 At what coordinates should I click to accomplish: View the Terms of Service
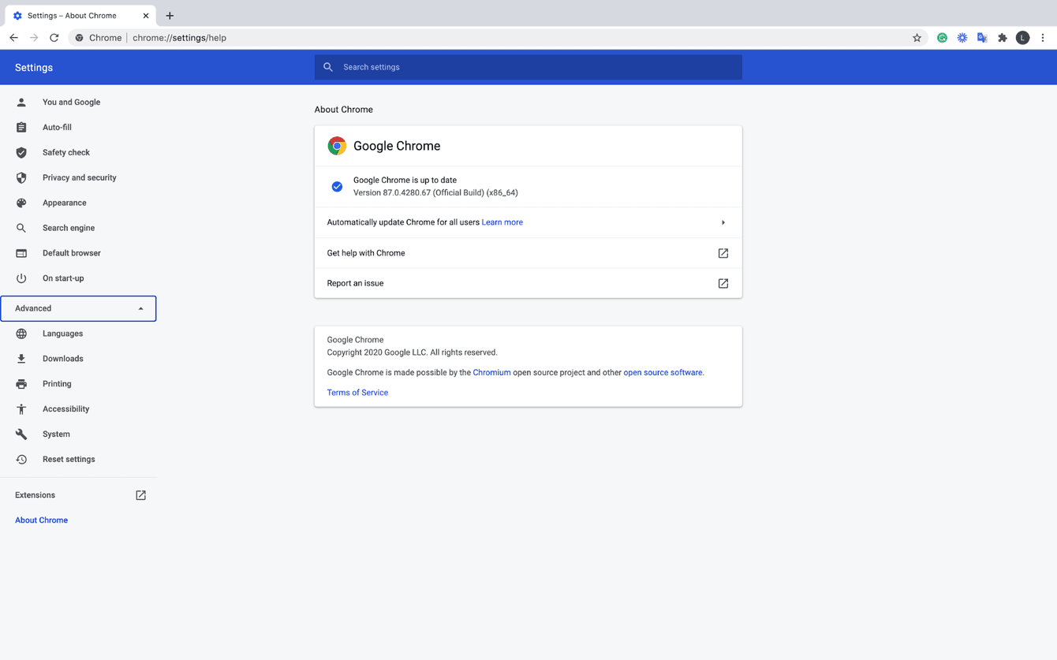click(x=357, y=392)
